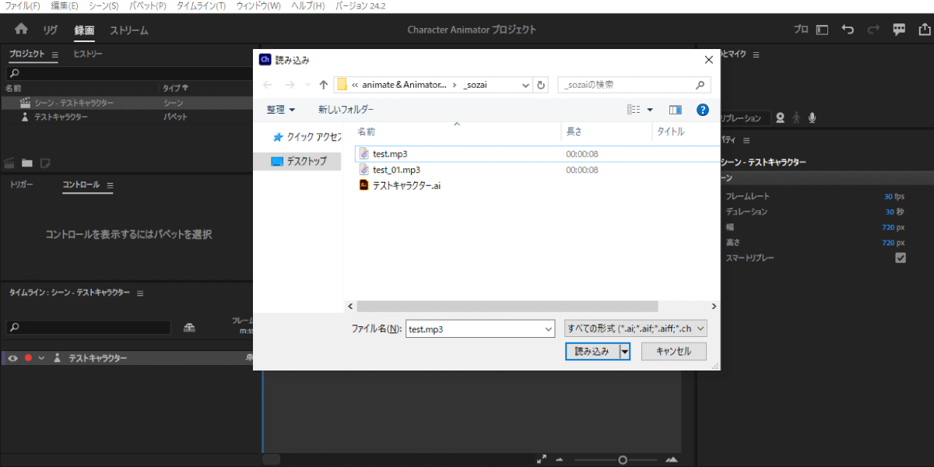Toggle the microphone input icon
The height and width of the screenshot is (467, 934).
tap(812, 118)
